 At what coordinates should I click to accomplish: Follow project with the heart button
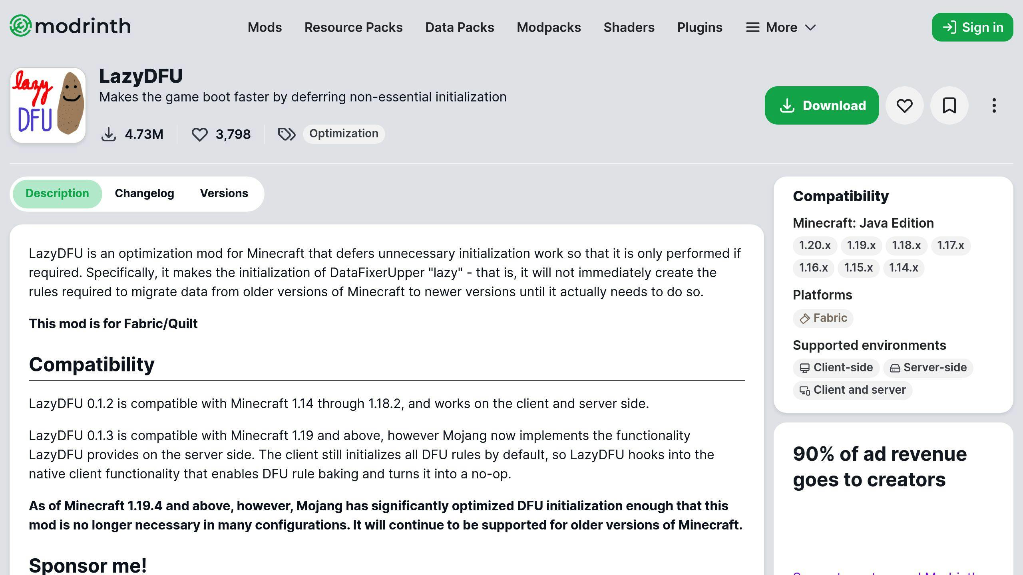[904, 105]
